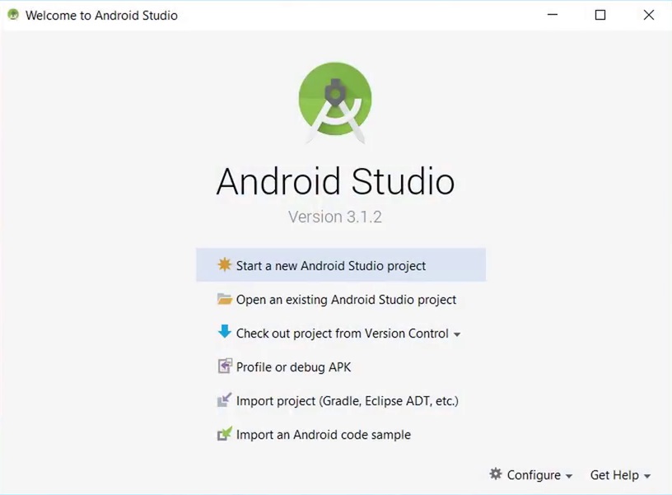This screenshot has height=495, width=672.
Task: Close the Welcome to Android Studio window
Action: [649, 15]
